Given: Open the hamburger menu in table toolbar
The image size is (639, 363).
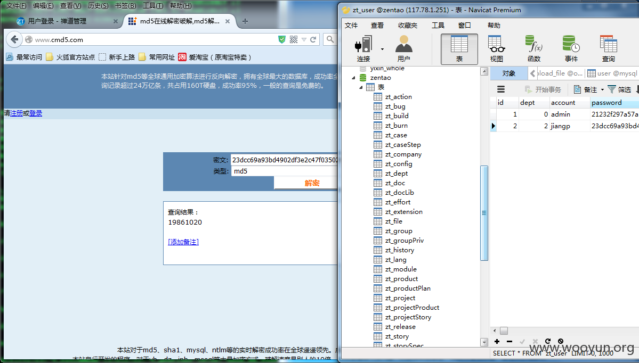Looking at the screenshot, I should (501, 89).
